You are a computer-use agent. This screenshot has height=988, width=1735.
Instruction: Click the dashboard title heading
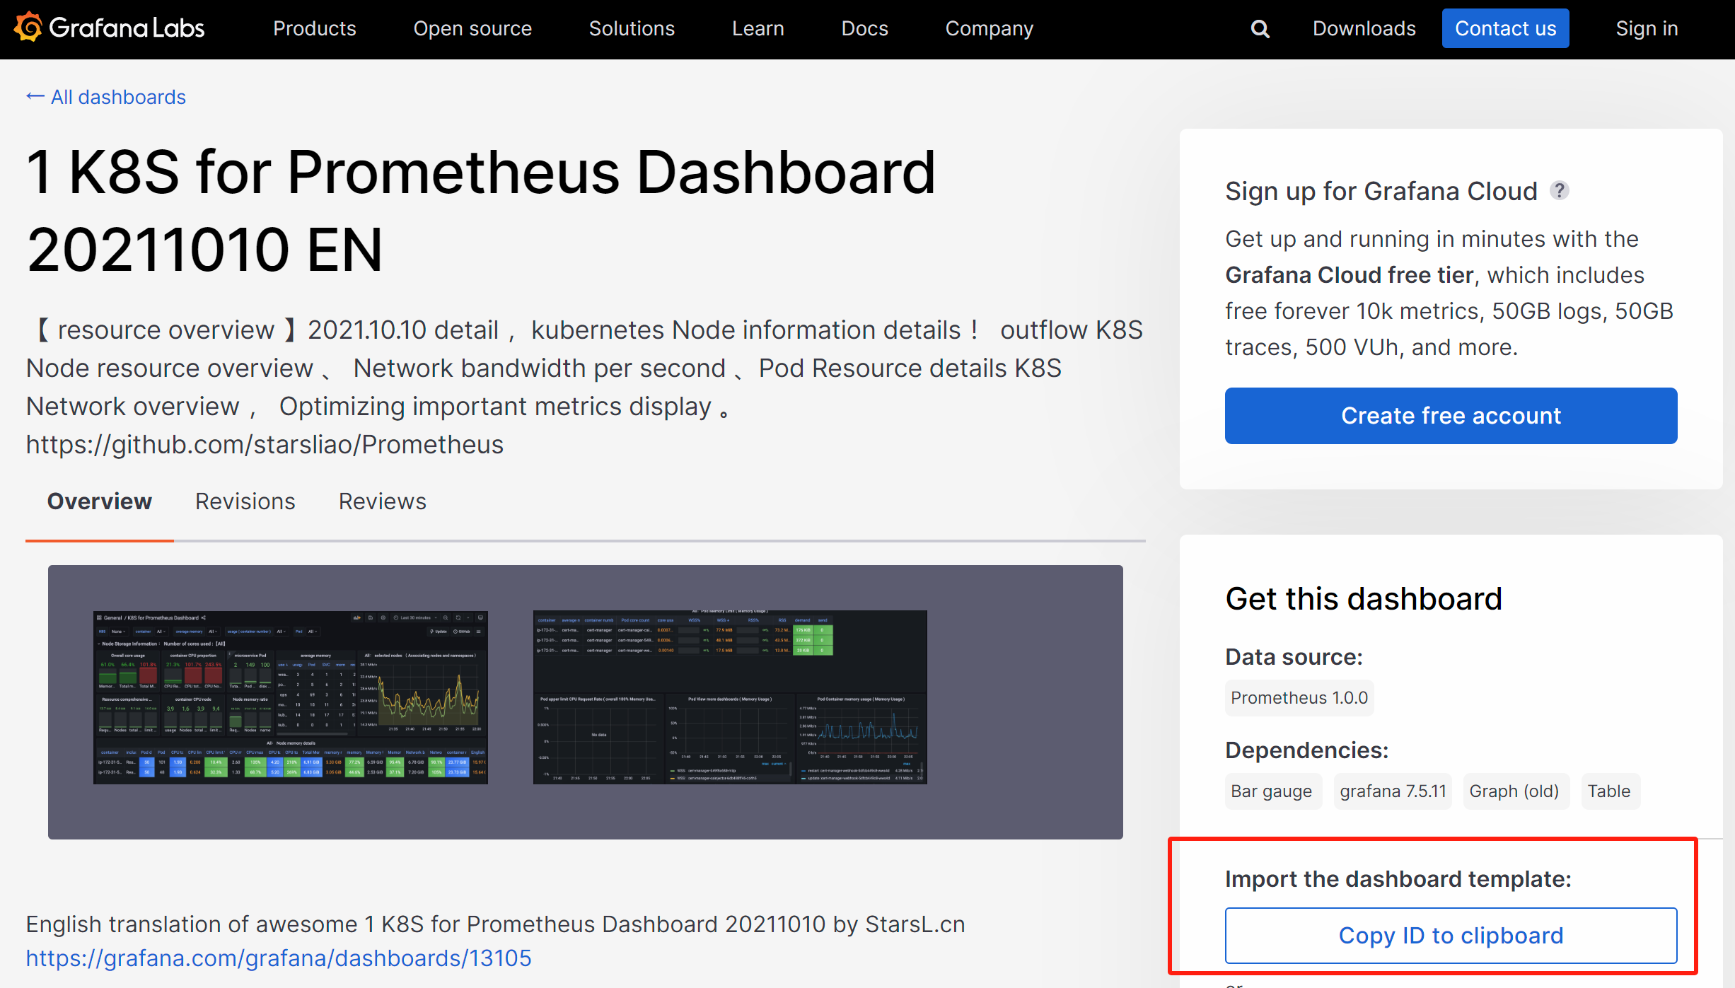tap(481, 210)
